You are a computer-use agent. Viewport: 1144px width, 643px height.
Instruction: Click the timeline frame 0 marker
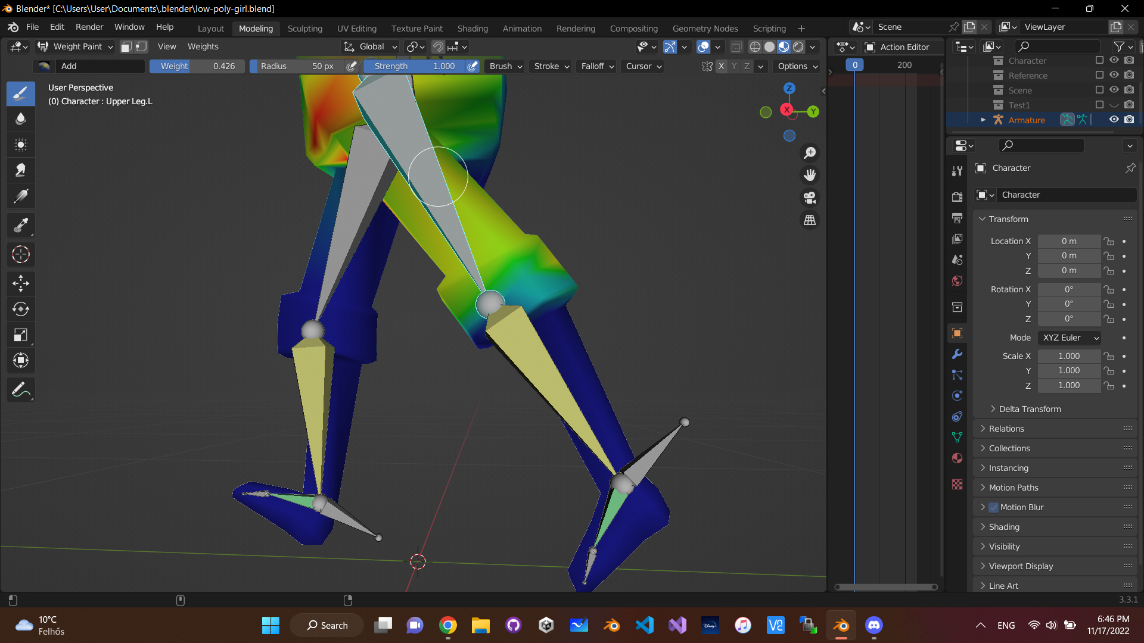(854, 65)
